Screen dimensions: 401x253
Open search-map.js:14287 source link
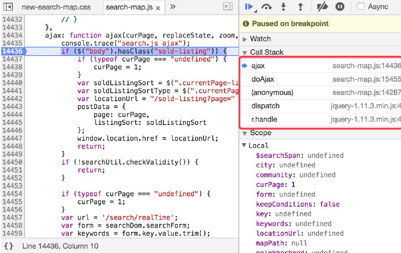366,93
